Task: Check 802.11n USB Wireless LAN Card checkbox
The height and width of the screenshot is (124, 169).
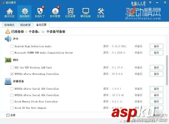Action: click(x=12, y=68)
